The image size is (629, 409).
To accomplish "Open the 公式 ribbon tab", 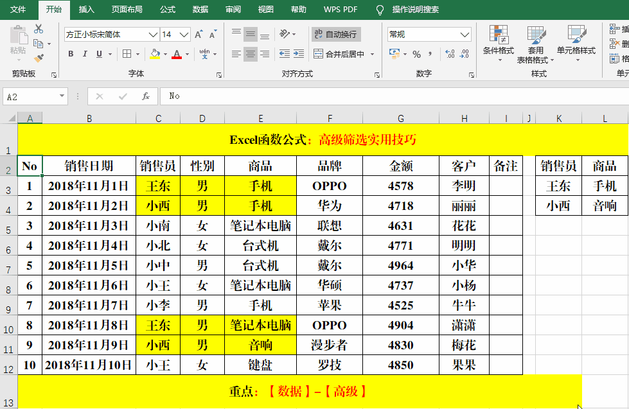I will coord(167,10).
